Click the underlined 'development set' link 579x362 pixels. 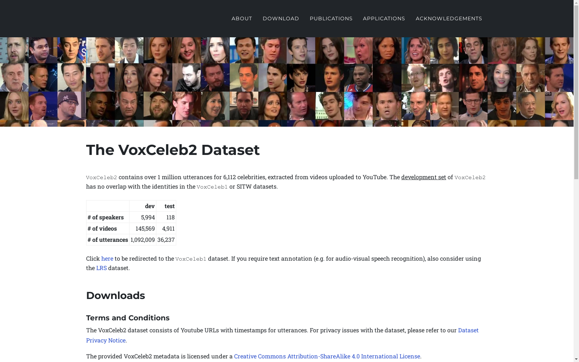pos(423,177)
